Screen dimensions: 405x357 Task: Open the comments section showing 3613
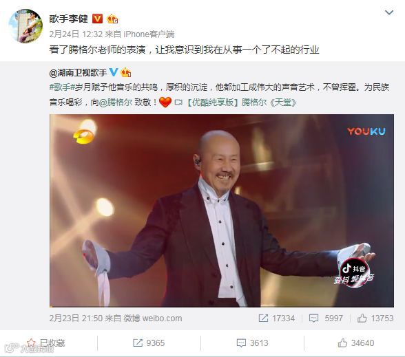click(252, 343)
